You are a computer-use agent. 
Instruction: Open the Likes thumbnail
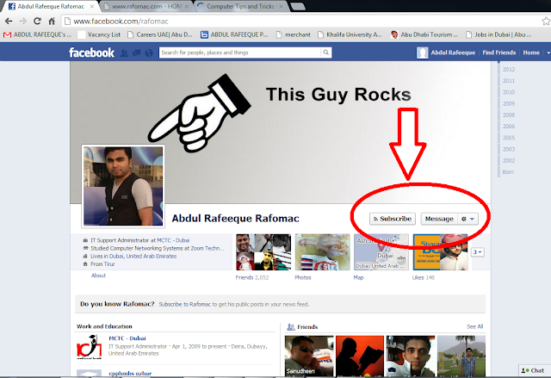(x=440, y=252)
